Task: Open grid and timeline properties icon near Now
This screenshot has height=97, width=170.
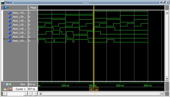Action: pos(7,84)
